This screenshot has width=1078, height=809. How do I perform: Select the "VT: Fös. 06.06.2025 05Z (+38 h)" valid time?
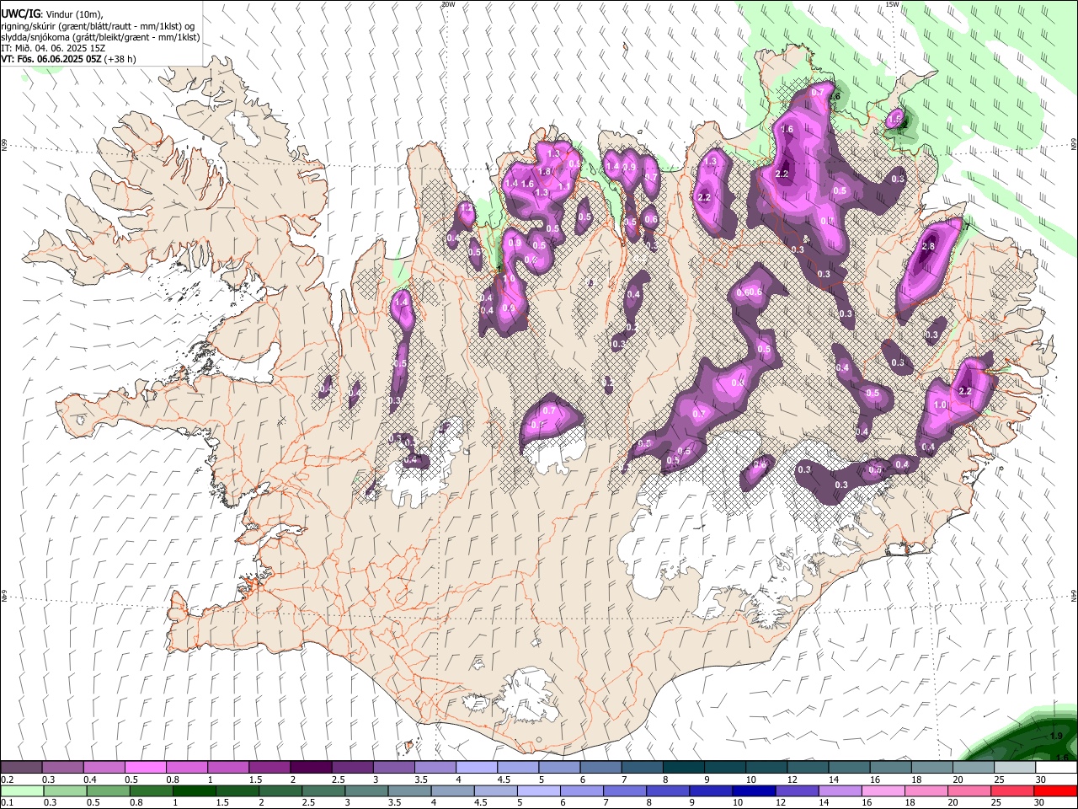[69, 59]
